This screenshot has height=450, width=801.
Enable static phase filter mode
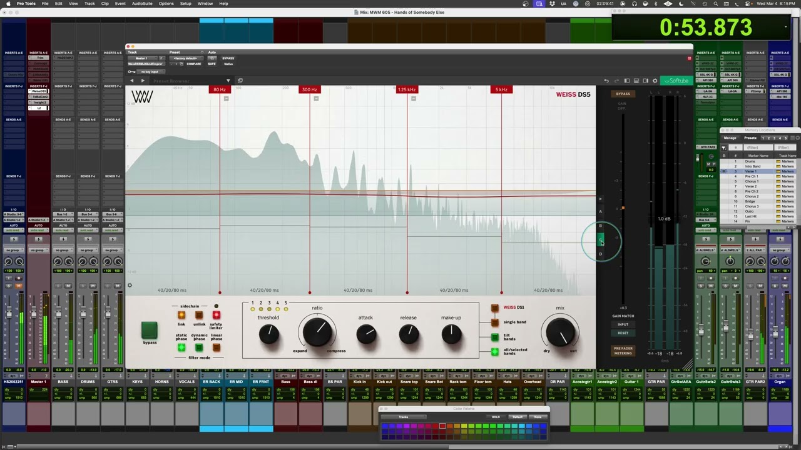(x=181, y=347)
